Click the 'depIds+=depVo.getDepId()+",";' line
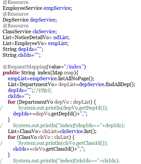The width and height of the screenshot is (141, 164). (50, 114)
